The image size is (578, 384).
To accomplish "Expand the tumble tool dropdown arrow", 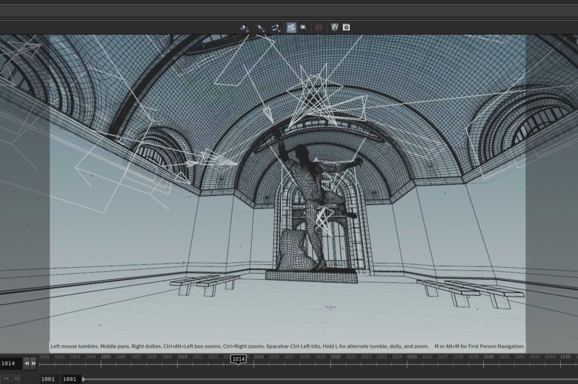I will (x=248, y=31).
